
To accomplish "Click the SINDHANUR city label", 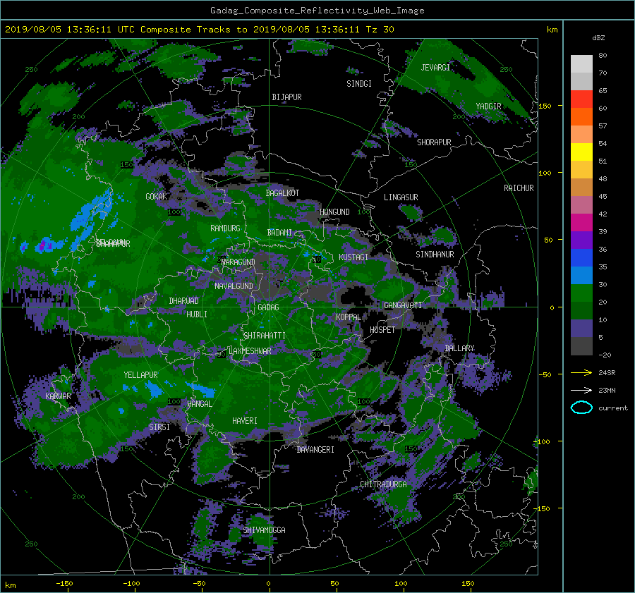I will (x=435, y=255).
